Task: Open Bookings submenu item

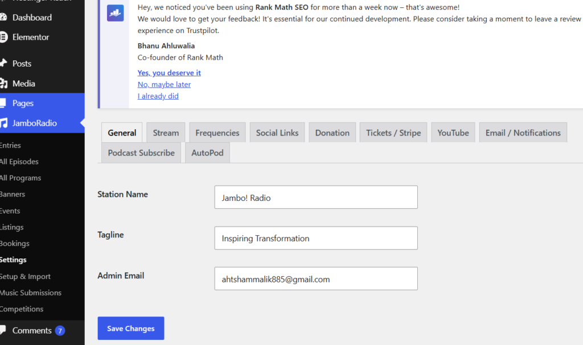Action: pyautogui.click(x=14, y=244)
